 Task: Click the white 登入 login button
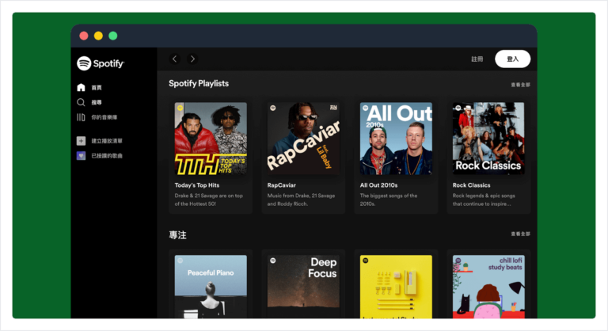pyautogui.click(x=513, y=59)
